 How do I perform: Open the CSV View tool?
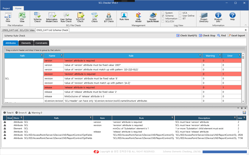22,17
